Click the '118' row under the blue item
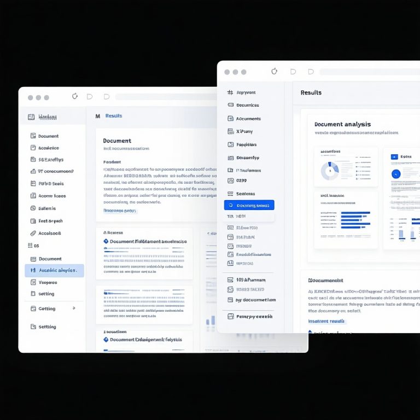The height and width of the screenshot is (420, 420). pyautogui.click(x=249, y=216)
